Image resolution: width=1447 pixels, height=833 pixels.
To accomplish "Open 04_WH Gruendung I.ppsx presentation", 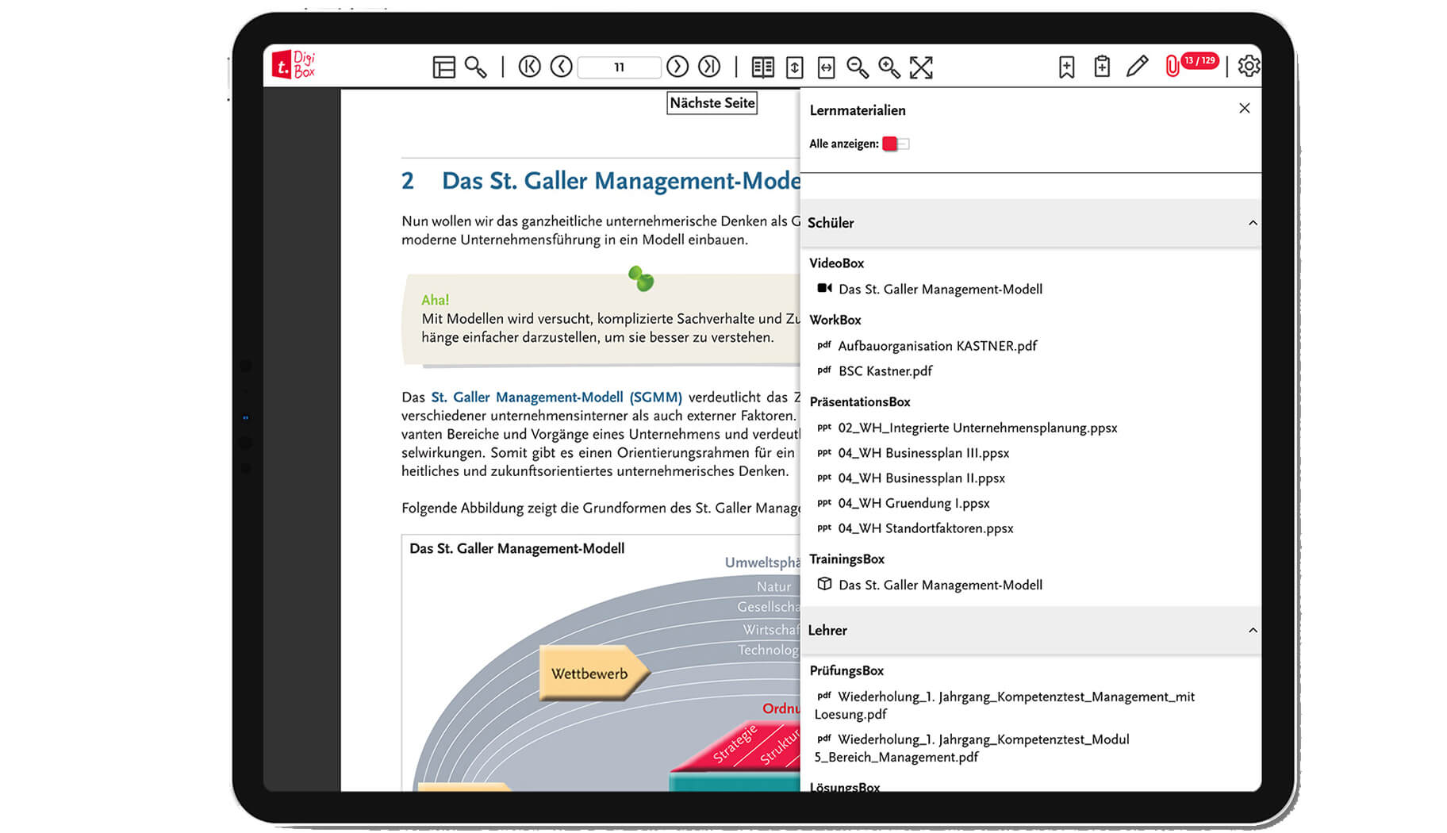I will [913, 503].
